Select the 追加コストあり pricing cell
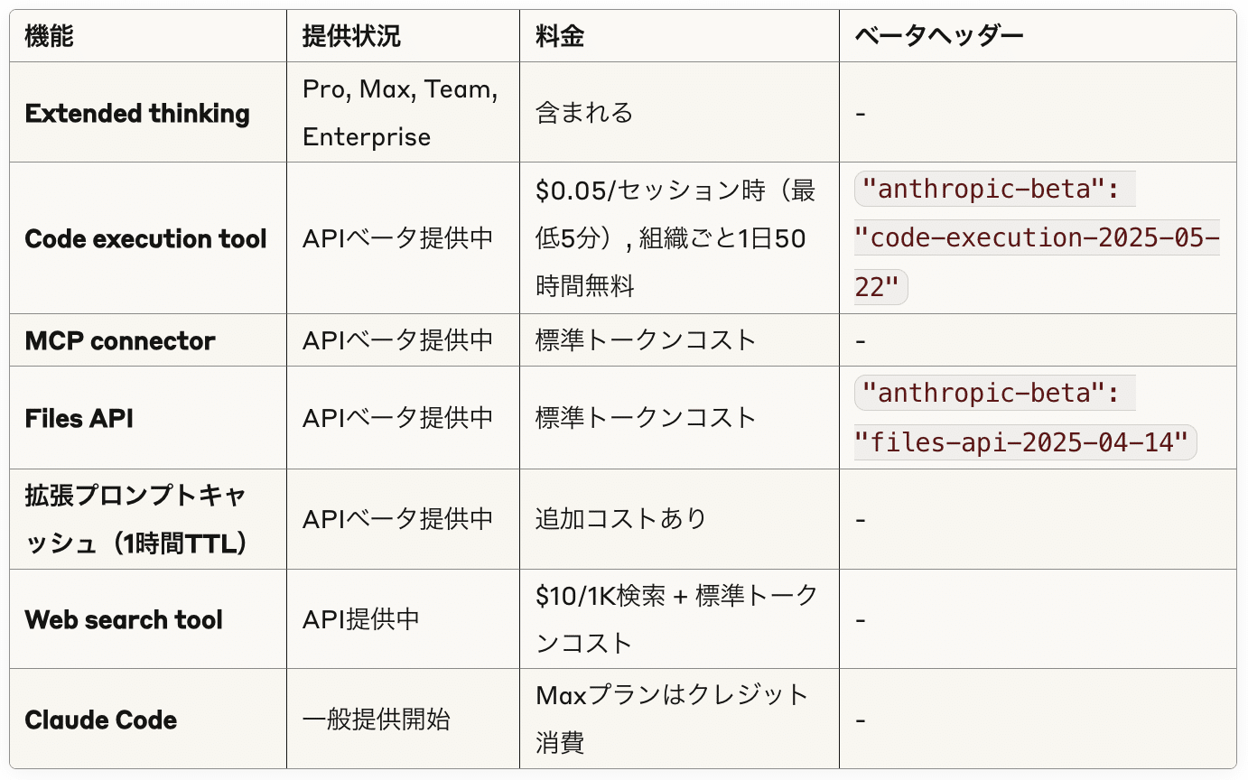 (620, 519)
